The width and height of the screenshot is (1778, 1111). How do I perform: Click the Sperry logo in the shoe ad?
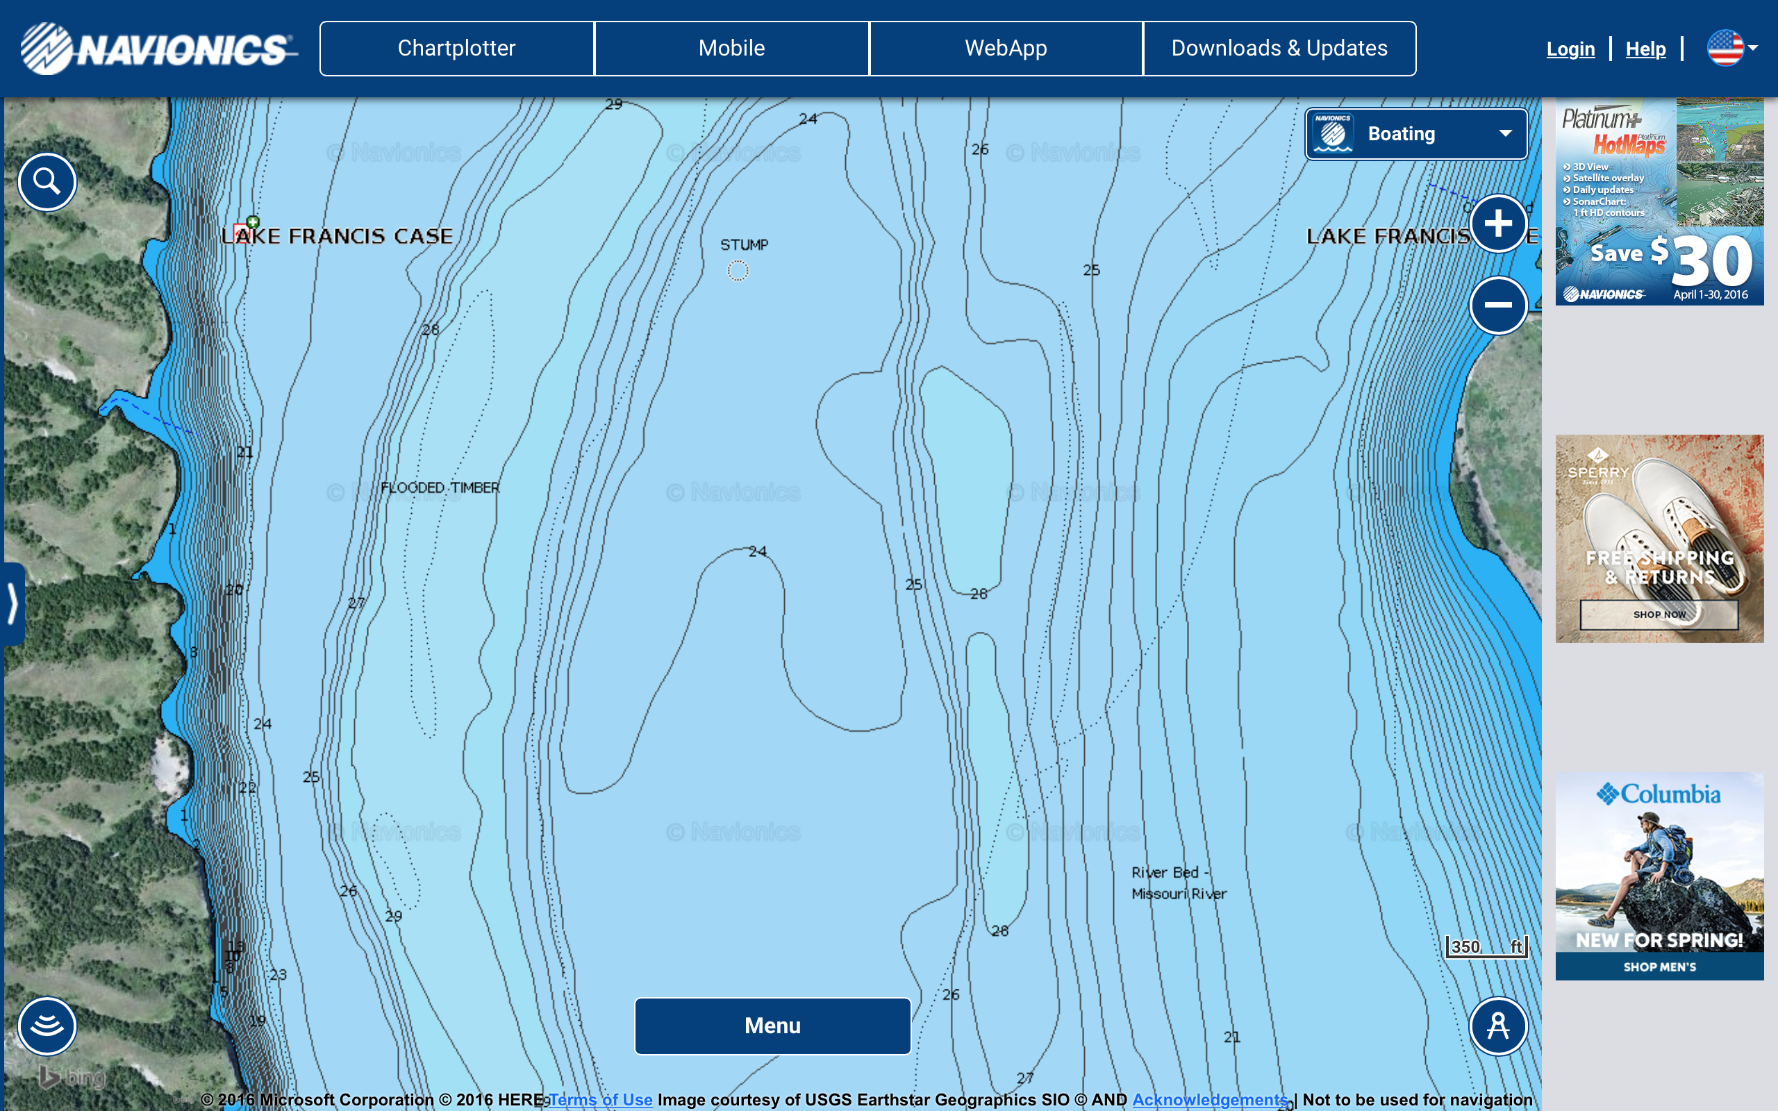[1598, 466]
